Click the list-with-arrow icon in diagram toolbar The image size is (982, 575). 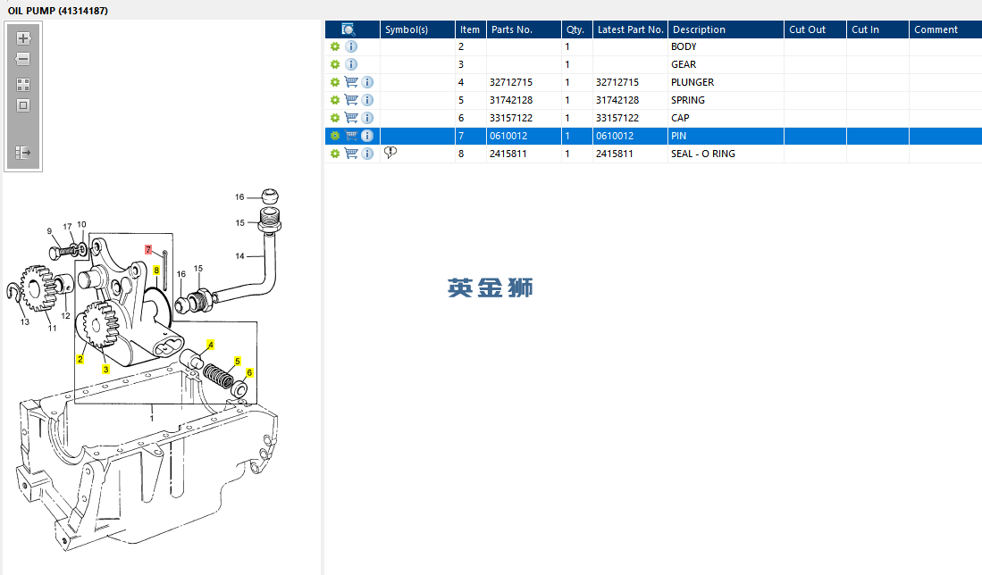tap(23, 153)
